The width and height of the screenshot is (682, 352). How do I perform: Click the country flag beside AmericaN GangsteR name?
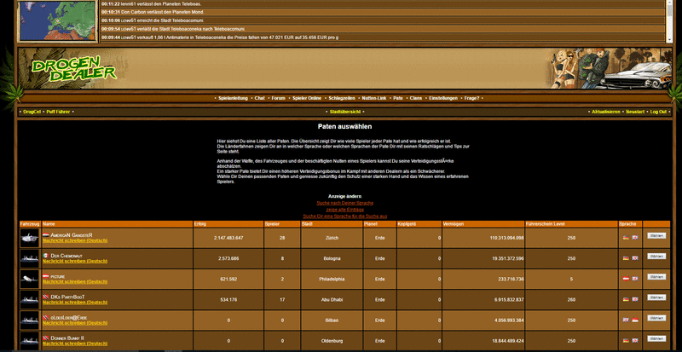click(46, 235)
